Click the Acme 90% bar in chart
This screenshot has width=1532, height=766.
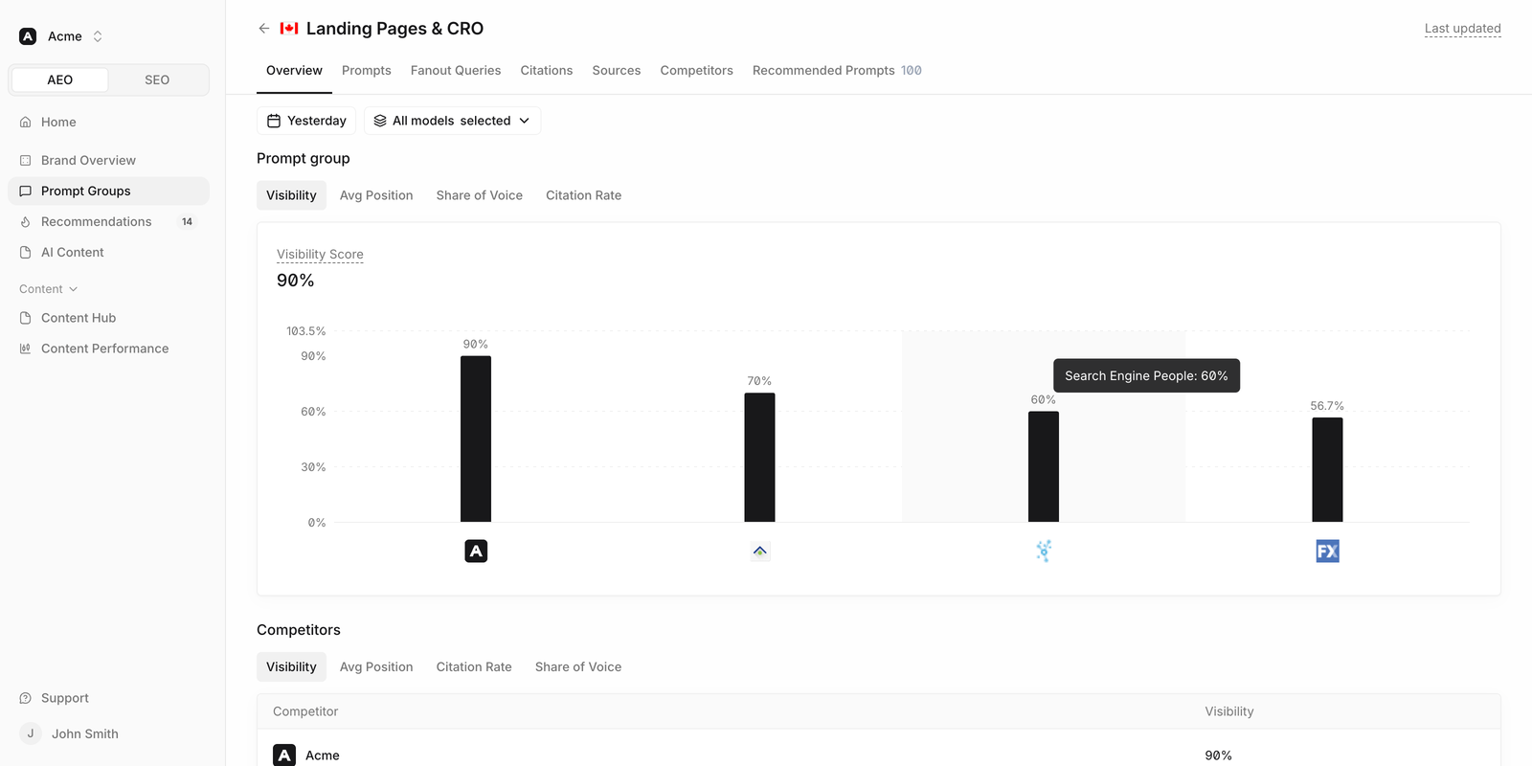pyautogui.click(x=476, y=439)
